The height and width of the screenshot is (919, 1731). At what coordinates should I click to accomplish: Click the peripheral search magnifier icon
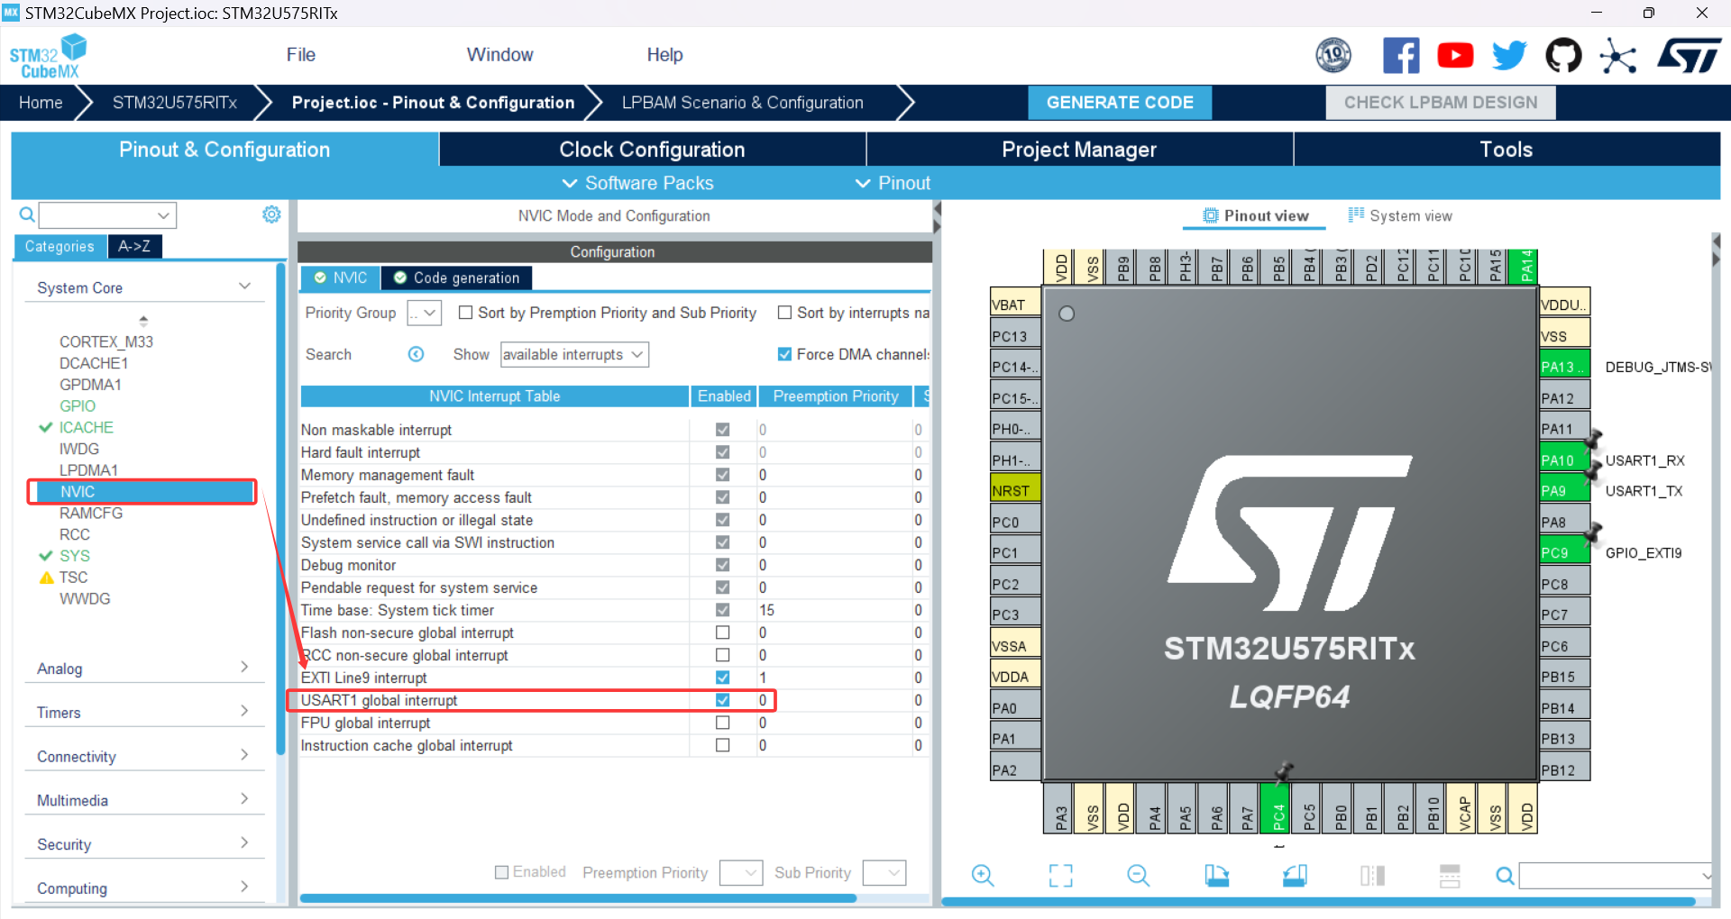27,214
